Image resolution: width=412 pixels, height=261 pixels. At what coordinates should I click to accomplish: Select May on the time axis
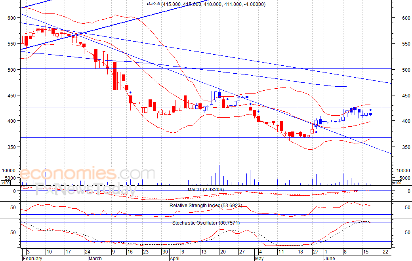[x=259, y=258]
